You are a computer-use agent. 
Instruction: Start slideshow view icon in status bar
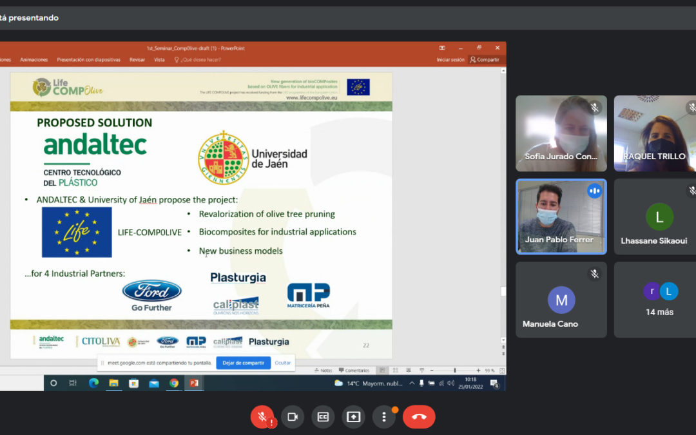point(421,370)
